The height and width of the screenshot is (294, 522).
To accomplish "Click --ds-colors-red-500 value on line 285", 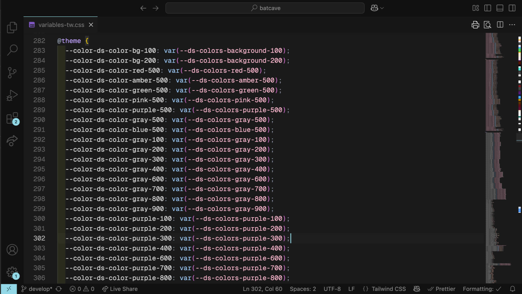I will coord(221,71).
